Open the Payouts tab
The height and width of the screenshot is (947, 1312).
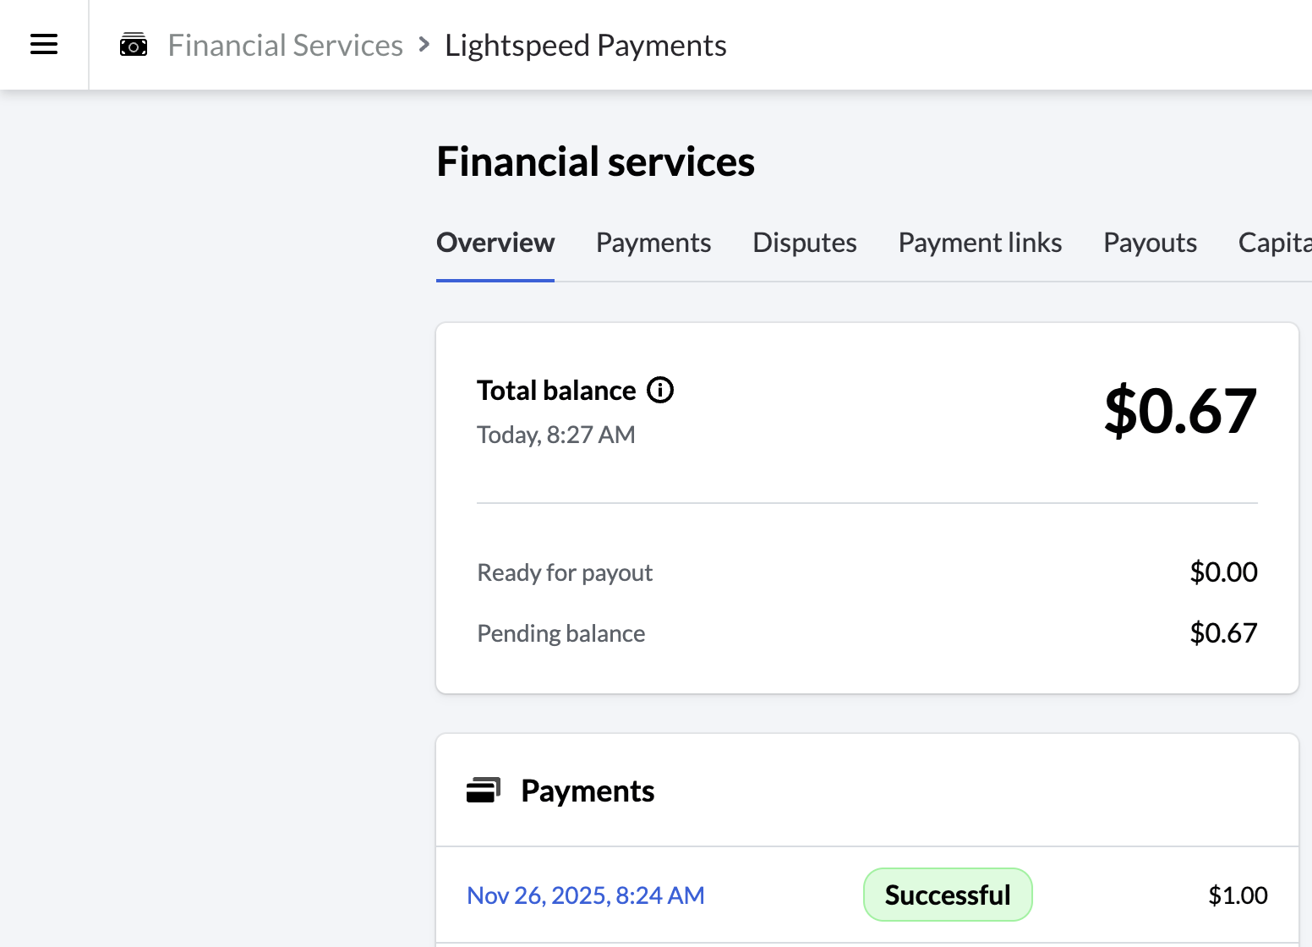(1150, 243)
